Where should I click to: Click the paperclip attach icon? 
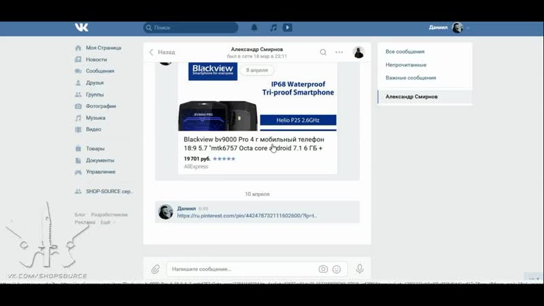(x=156, y=269)
